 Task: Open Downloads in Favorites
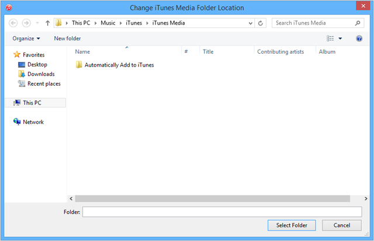click(x=41, y=74)
